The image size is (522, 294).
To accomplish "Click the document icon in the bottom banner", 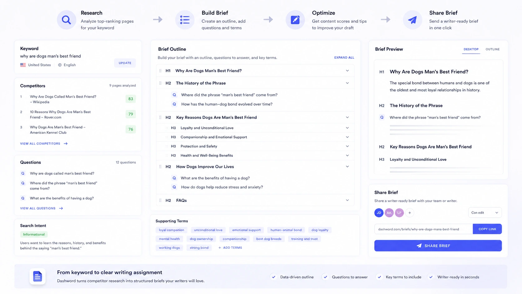I will [x=37, y=277].
